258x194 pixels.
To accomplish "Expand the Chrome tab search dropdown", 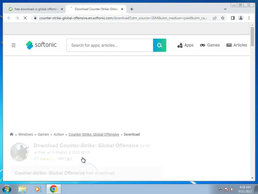I will pos(225,9).
